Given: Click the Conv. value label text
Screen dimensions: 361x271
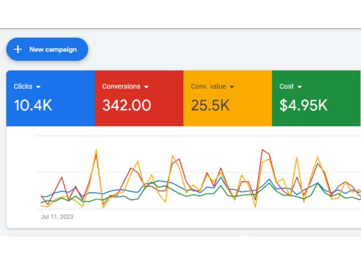Looking at the screenshot, I should 208,86.
